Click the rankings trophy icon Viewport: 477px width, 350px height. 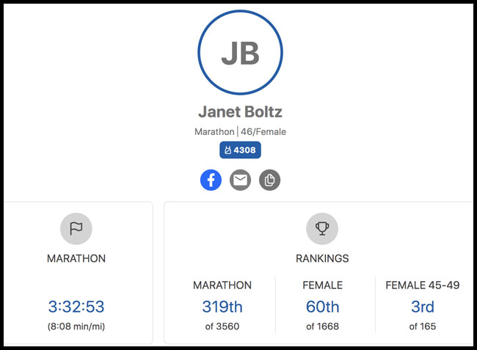tap(321, 229)
